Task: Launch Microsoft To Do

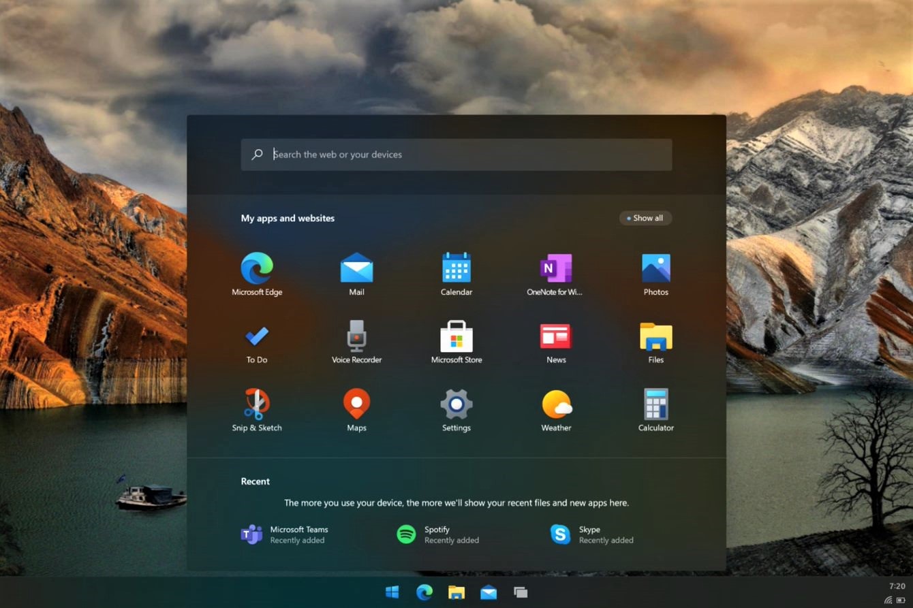Action: (x=257, y=335)
